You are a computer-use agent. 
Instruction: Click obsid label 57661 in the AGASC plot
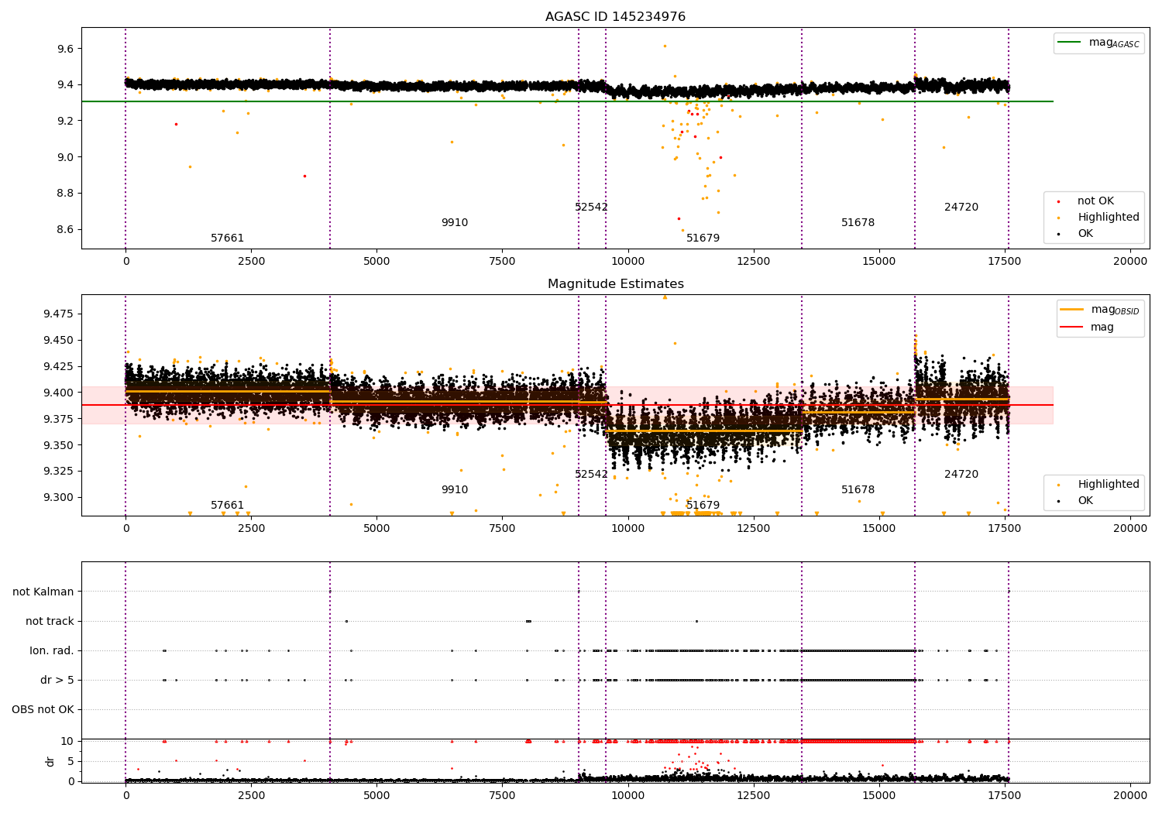[x=227, y=238]
